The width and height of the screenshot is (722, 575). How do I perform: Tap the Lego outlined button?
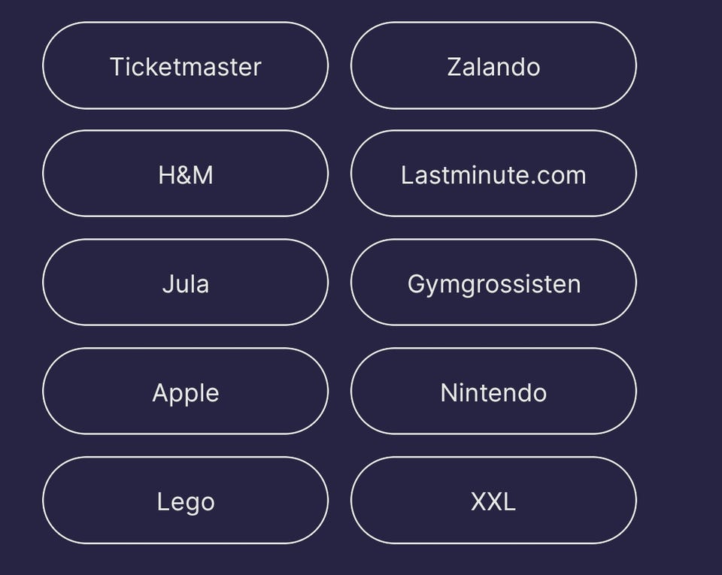point(185,501)
